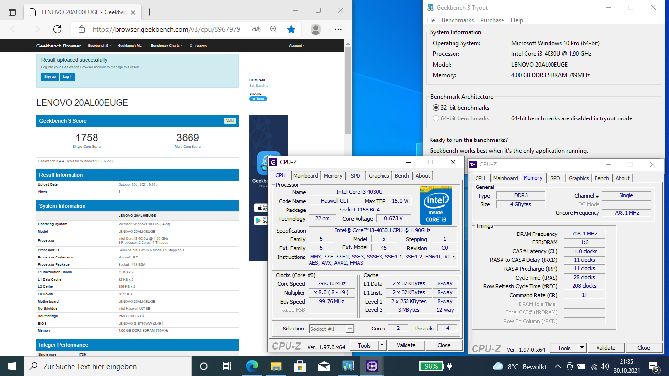Open the Benchmarks menu in Geekbench 3
Viewport: 669px width, 376px height.
click(457, 20)
